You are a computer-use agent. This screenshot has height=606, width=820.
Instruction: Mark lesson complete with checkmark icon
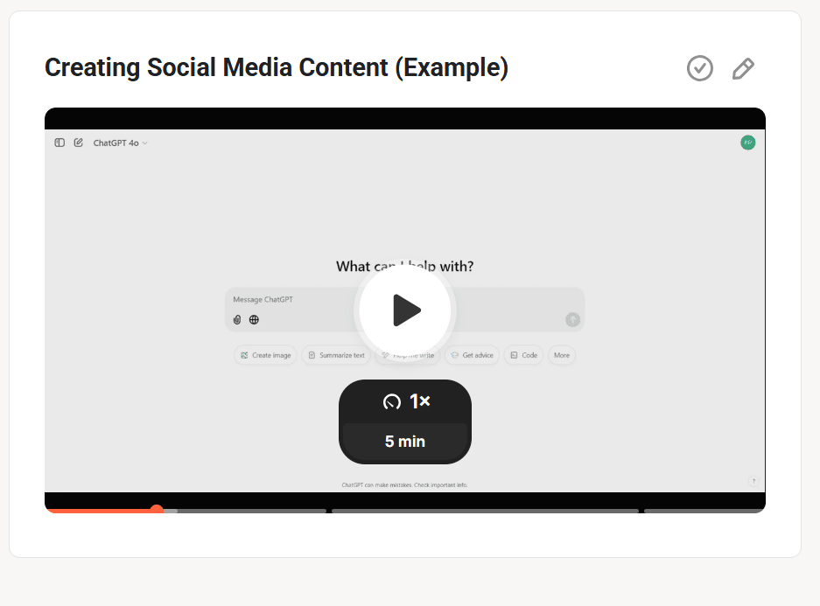pyautogui.click(x=699, y=68)
